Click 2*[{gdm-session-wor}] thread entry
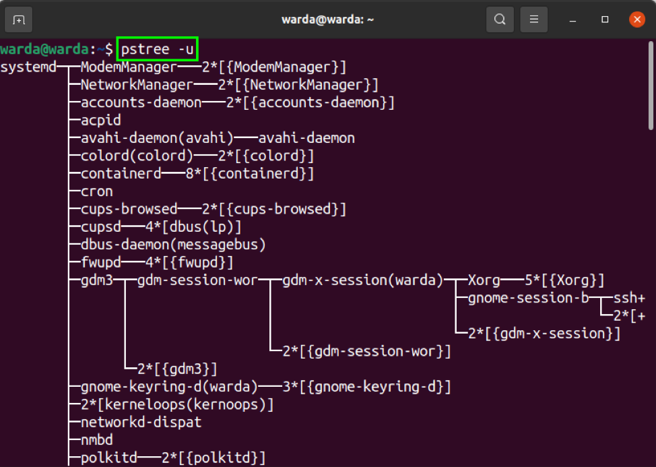 pos(367,351)
